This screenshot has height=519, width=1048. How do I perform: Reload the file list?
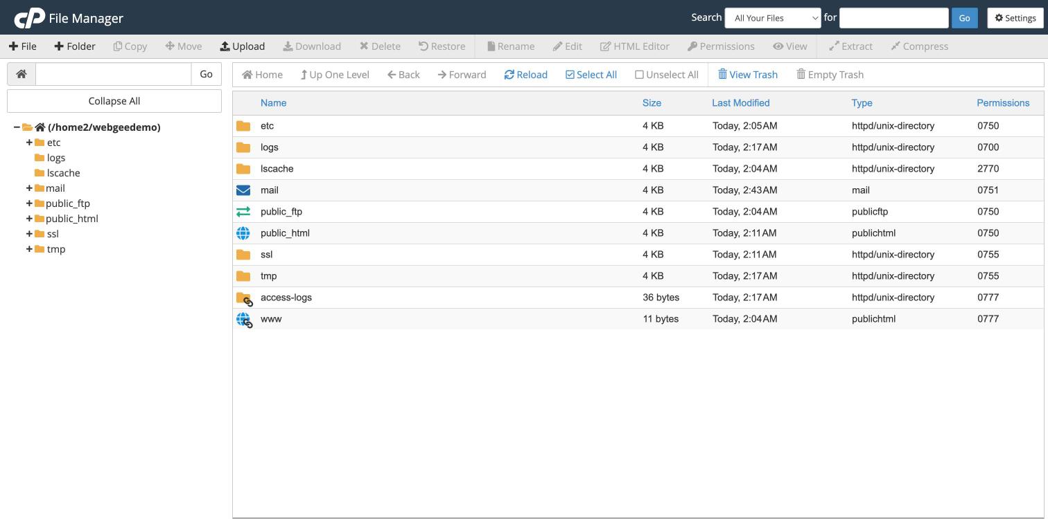coord(526,75)
